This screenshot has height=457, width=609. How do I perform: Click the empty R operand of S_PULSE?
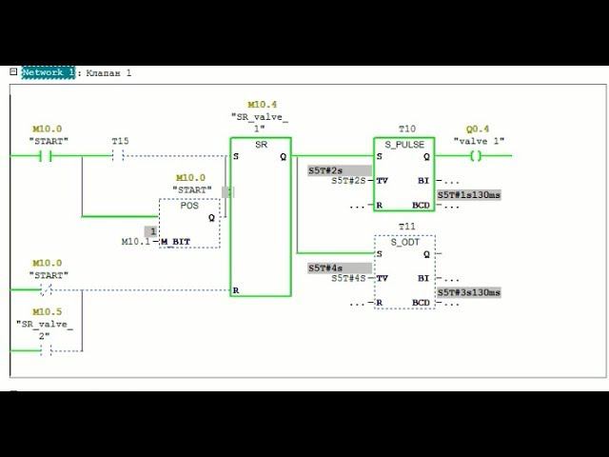coord(357,206)
